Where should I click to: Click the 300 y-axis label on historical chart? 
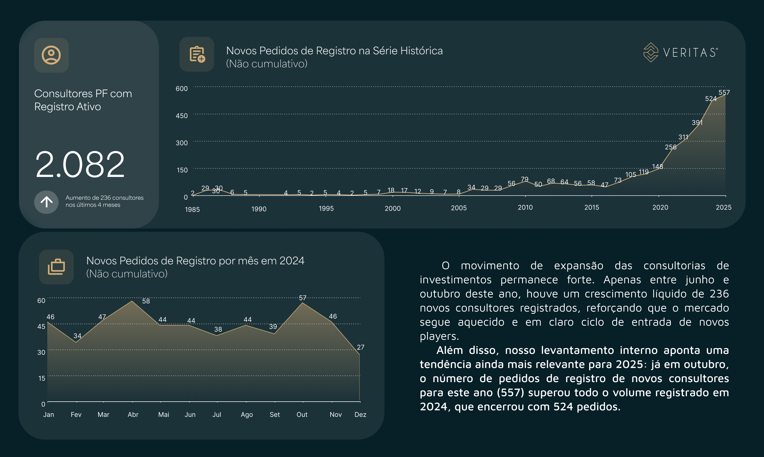pyautogui.click(x=181, y=143)
